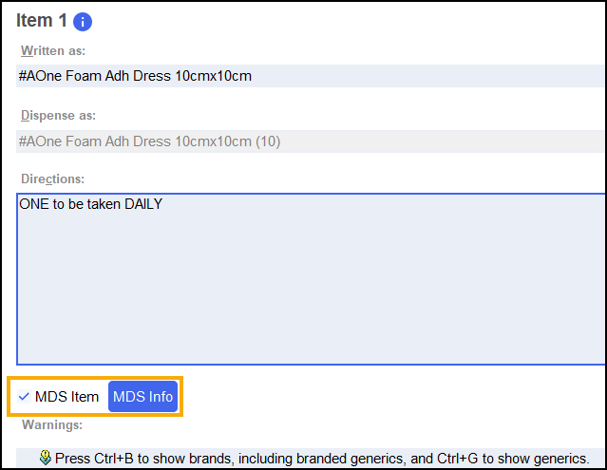Click into the Written as field
This screenshot has height=470, width=607.
click(x=380, y=76)
